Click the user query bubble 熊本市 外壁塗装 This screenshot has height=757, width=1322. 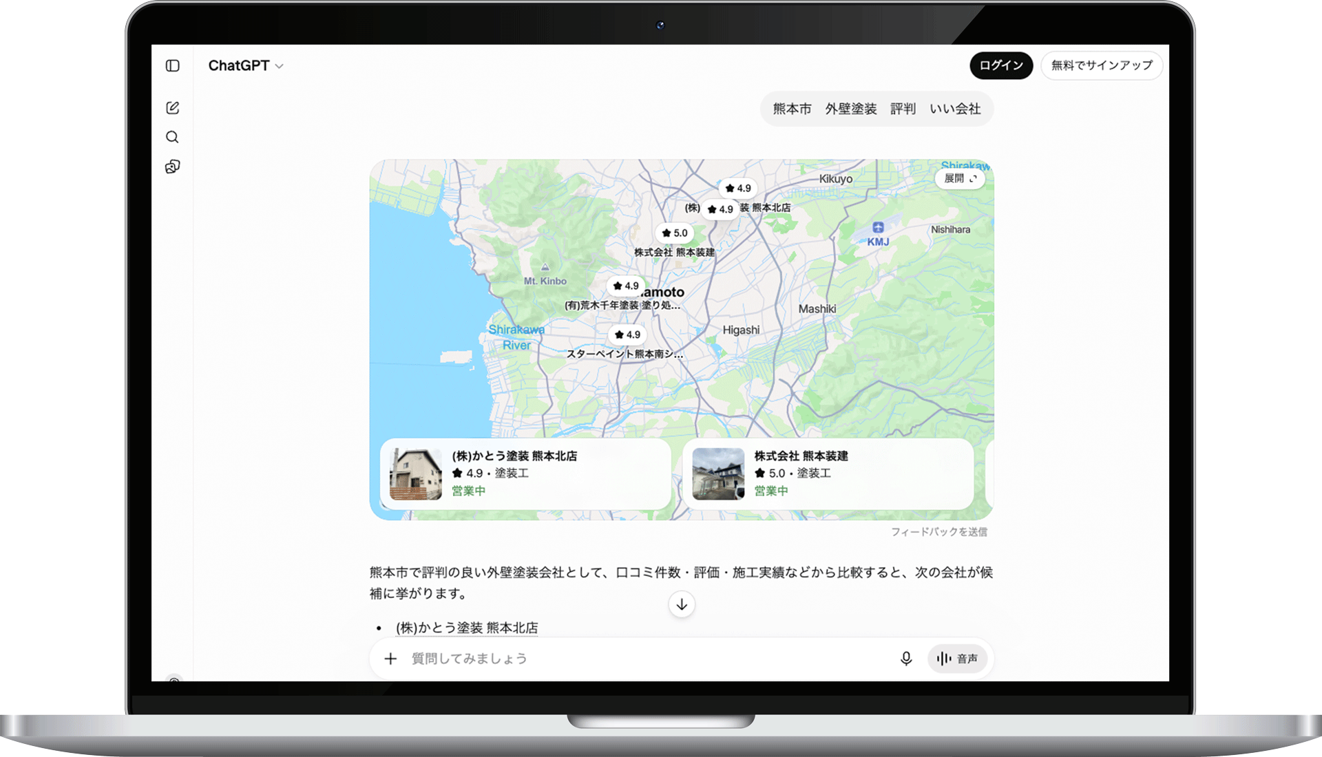tap(877, 109)
